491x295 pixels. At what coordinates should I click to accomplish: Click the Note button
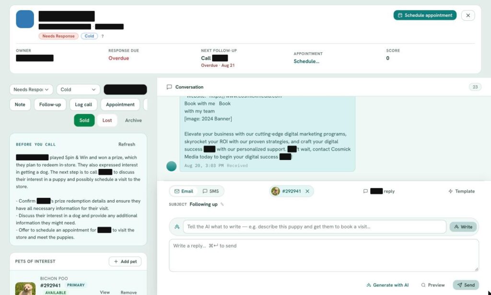[20, 104]
